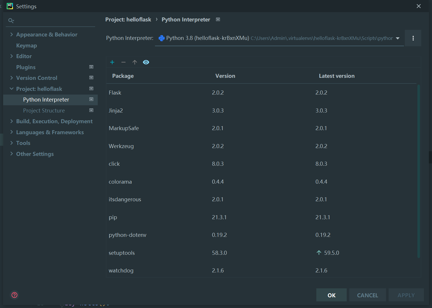Select the MarkupSafe package row
The image size is (432, 308).
coord(261,128)
